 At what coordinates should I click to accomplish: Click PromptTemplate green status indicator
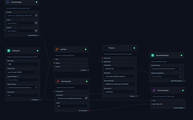[36, 2]
